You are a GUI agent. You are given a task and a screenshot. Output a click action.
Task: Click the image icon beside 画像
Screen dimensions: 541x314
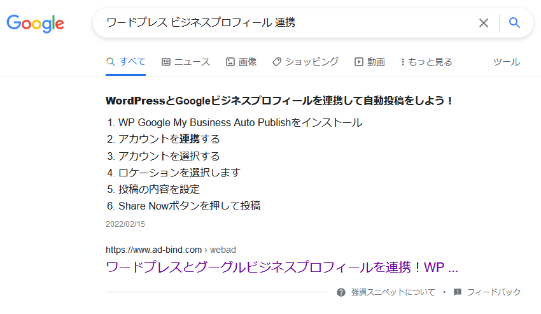[x=230, y=62]
